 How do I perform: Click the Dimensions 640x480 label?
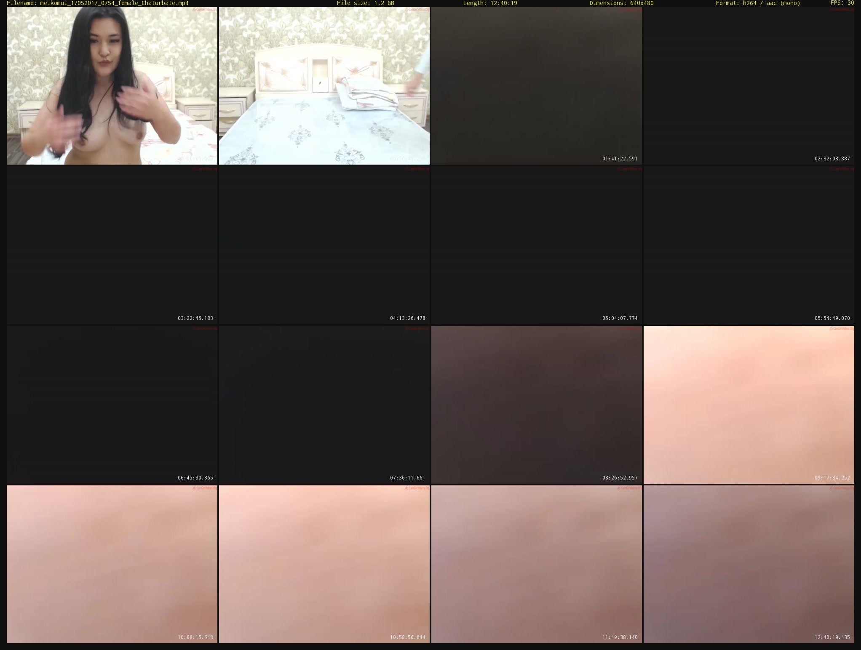point(621,3)
